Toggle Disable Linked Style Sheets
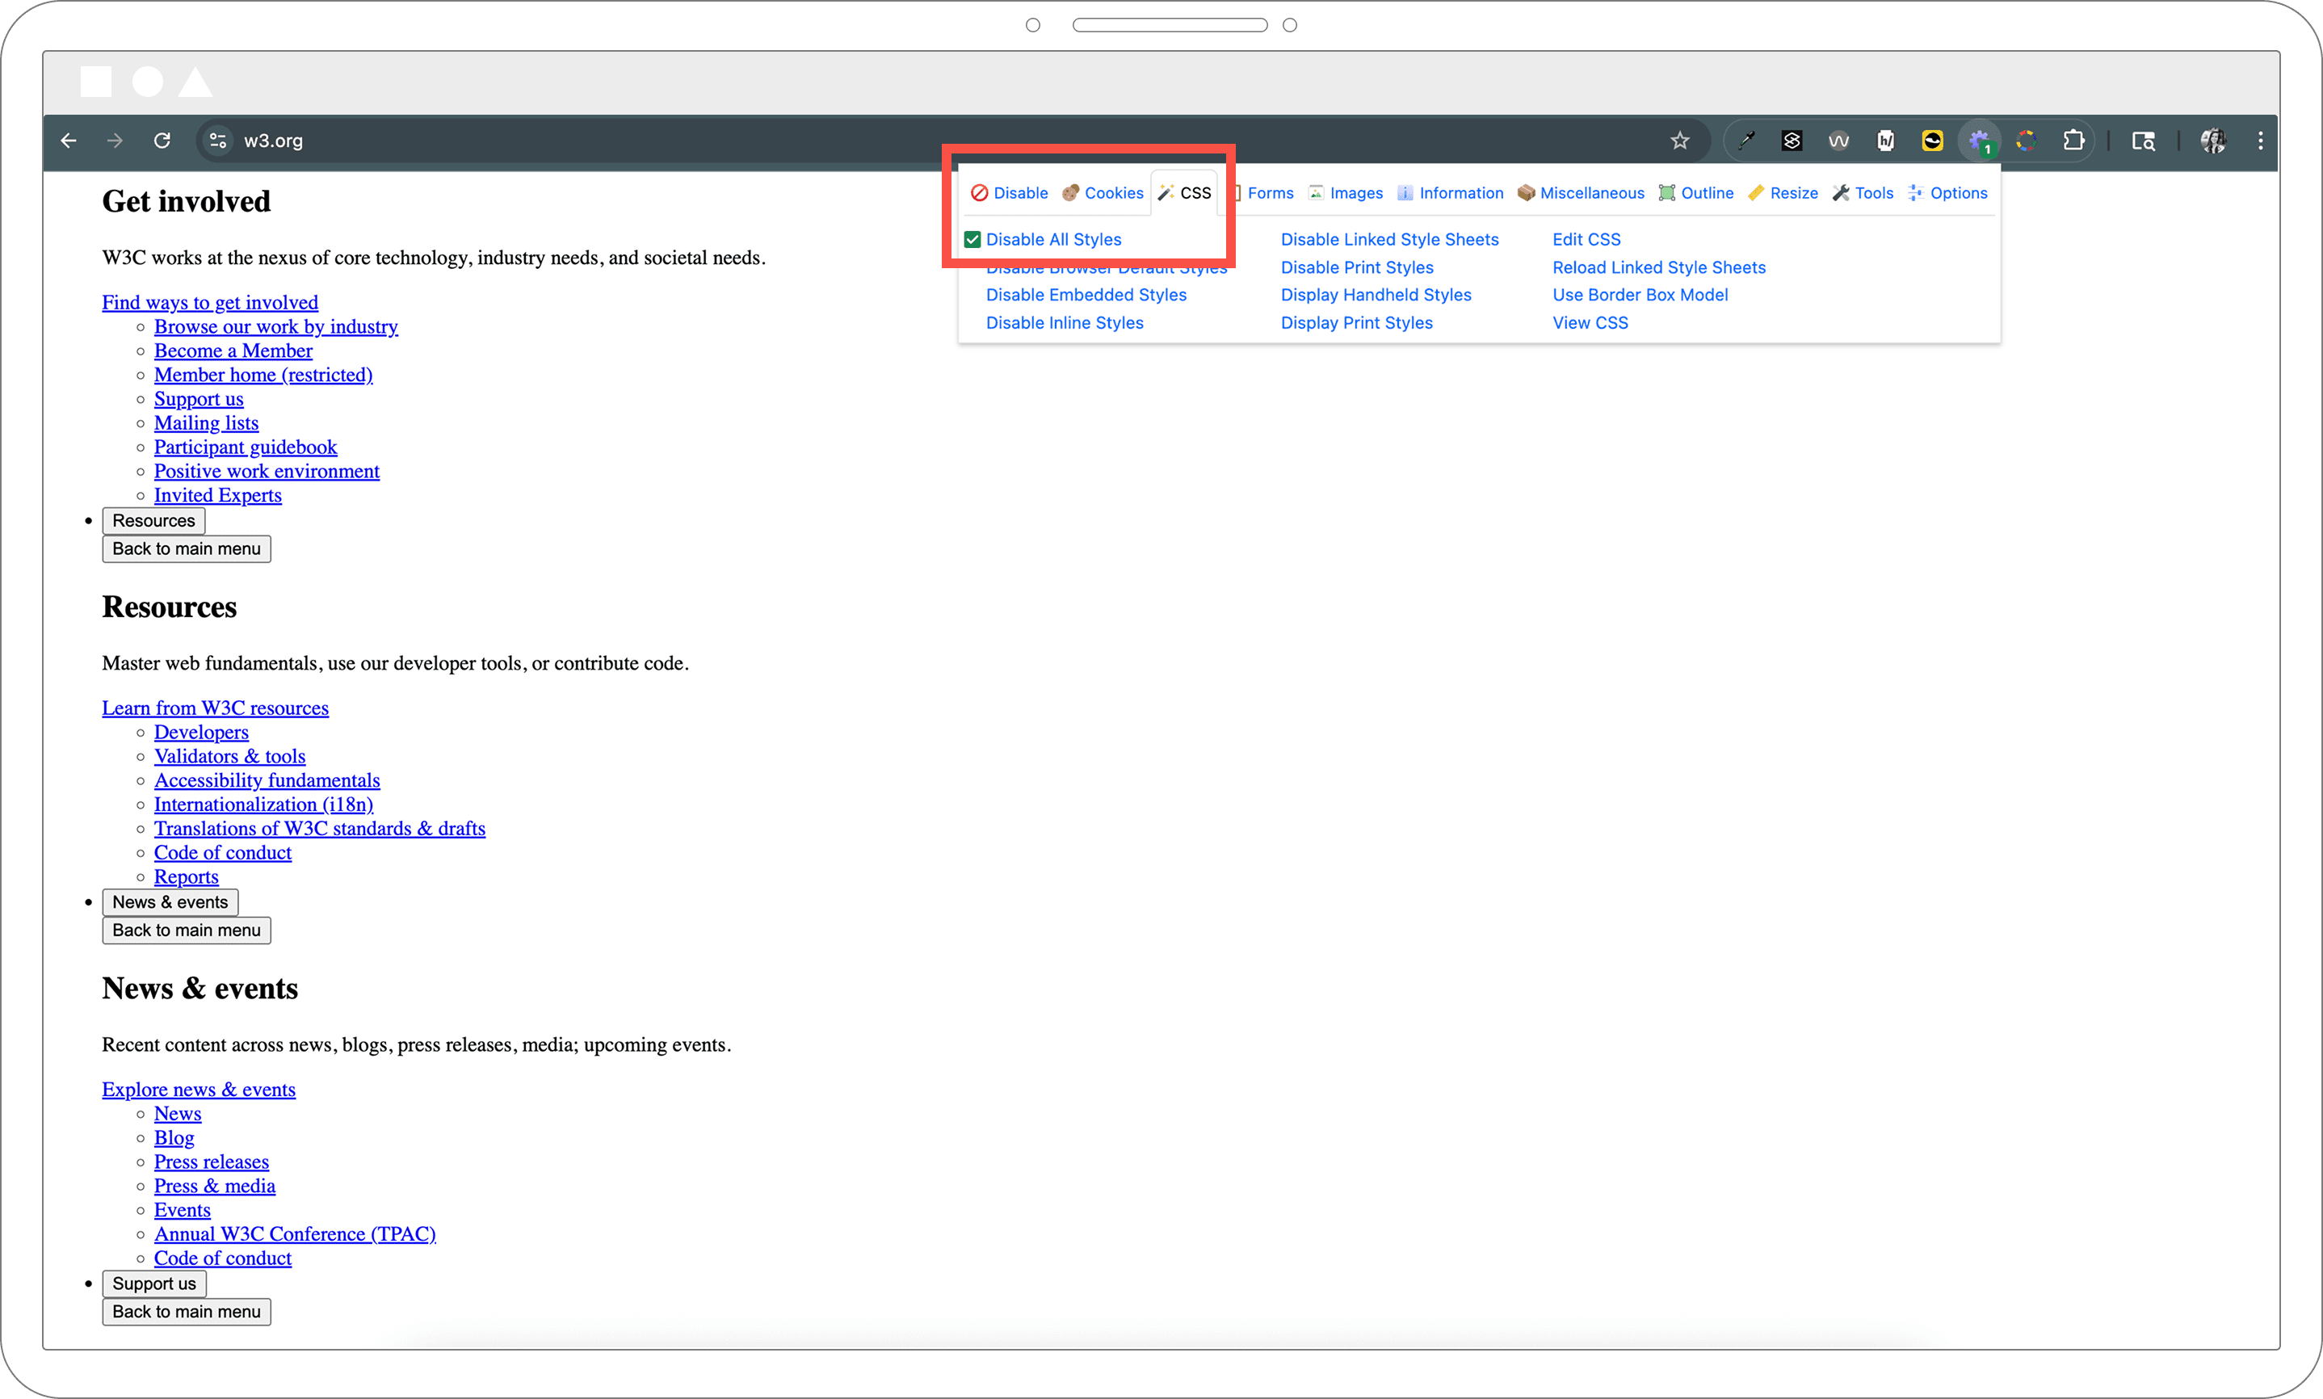This screenshot has height=1399, width=2323. click(1389, 239)
